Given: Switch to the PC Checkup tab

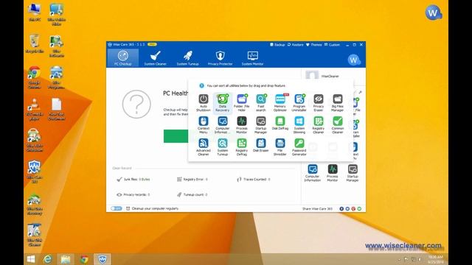Looking at the screenshot, I should point(123,57).
